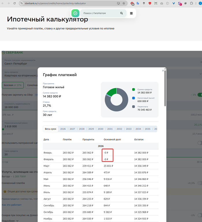Bookmark the page with the star icon
Screen dimensions: 202x222
[124, 3]
